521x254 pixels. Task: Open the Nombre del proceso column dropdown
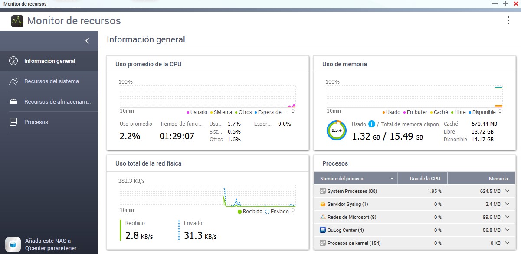[392, 179]
